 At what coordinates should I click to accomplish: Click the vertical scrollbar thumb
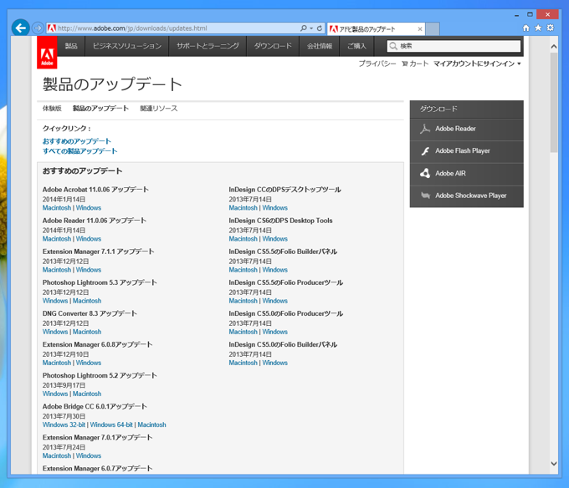pyautogui.click(x=554, y=103)
